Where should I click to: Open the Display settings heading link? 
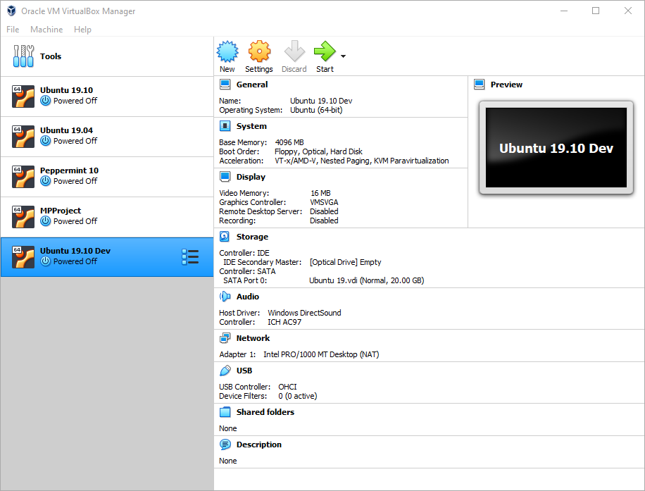click(x=251, y=177)
